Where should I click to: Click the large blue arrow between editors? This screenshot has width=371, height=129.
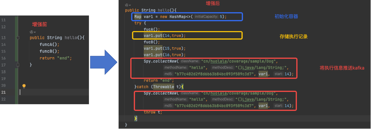click(x=103, y=61)
